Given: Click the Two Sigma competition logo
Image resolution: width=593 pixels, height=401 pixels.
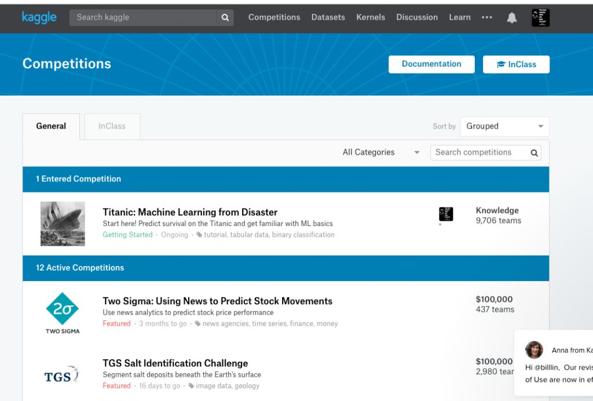Looking at the screenshot, I should click(63, 313).
